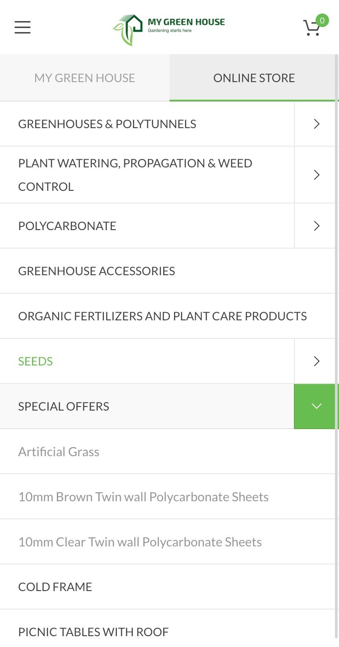Open Organic Fertilizers and Plant Care Products
This screenshot has height=647, width=339.
point(162,316)
